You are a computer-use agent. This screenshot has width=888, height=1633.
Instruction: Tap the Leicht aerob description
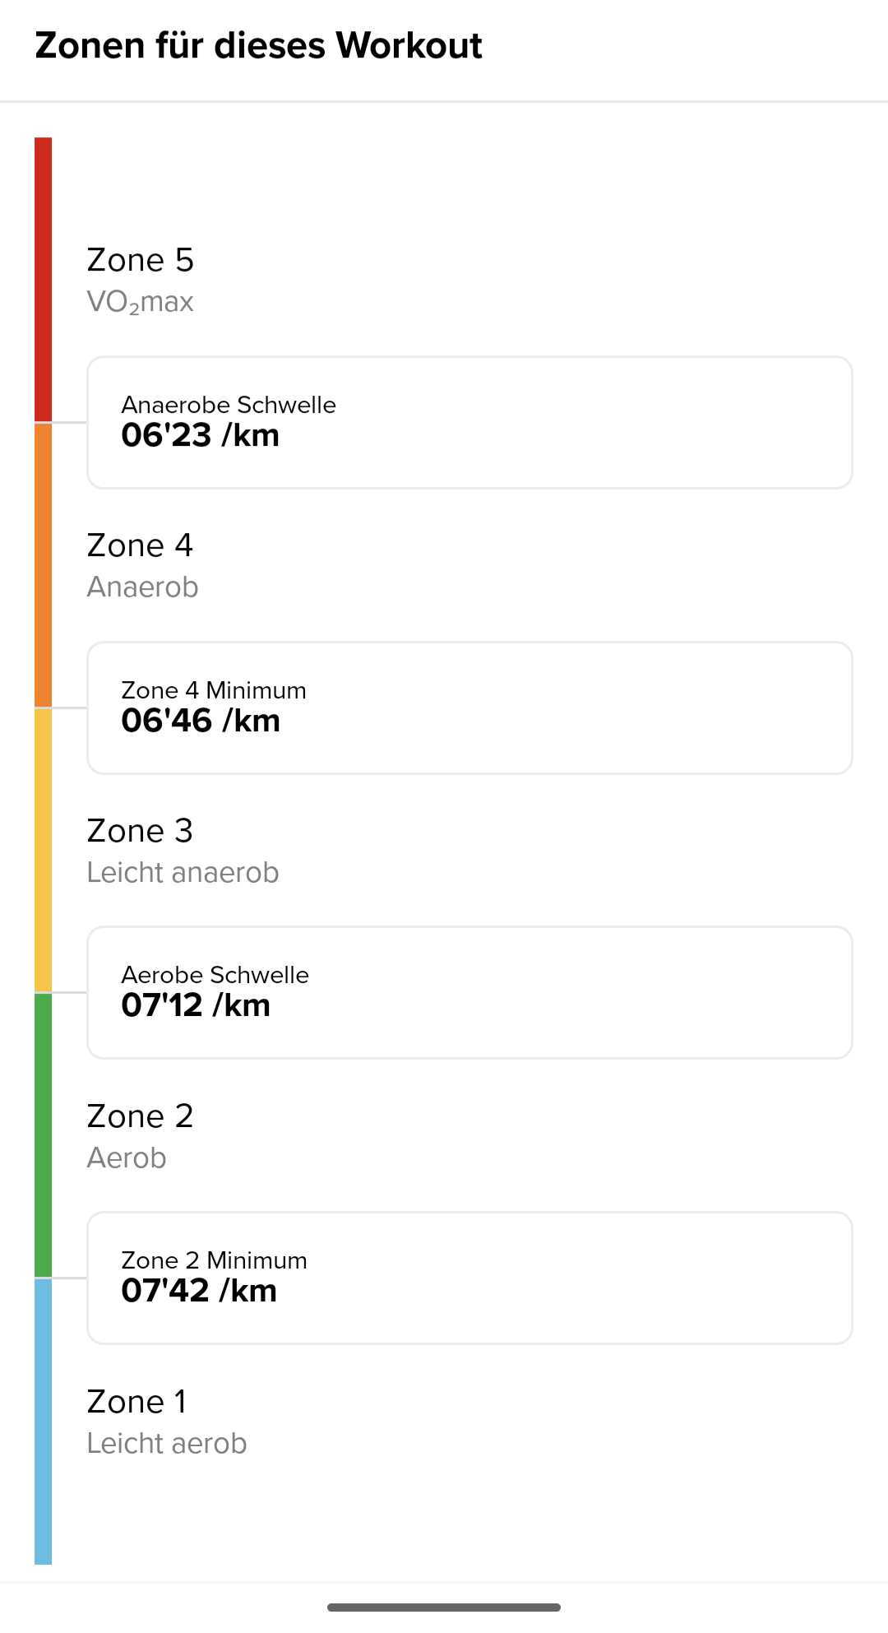tap(167, 1444)
